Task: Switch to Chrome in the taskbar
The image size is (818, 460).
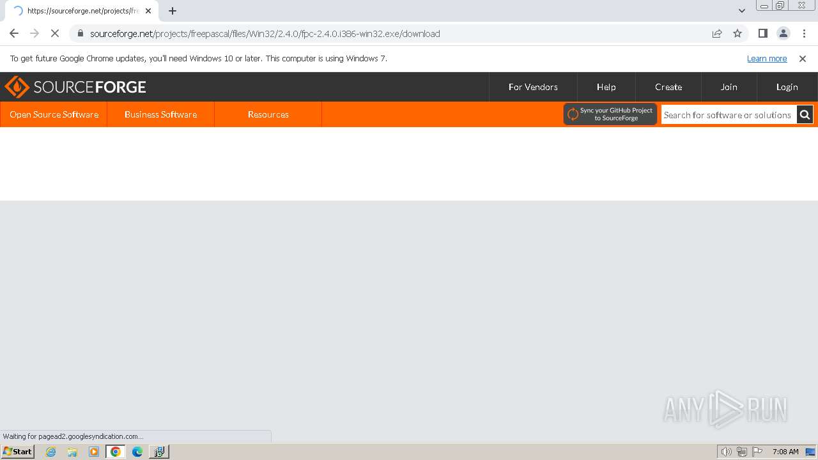Action: tap(116, 452)
